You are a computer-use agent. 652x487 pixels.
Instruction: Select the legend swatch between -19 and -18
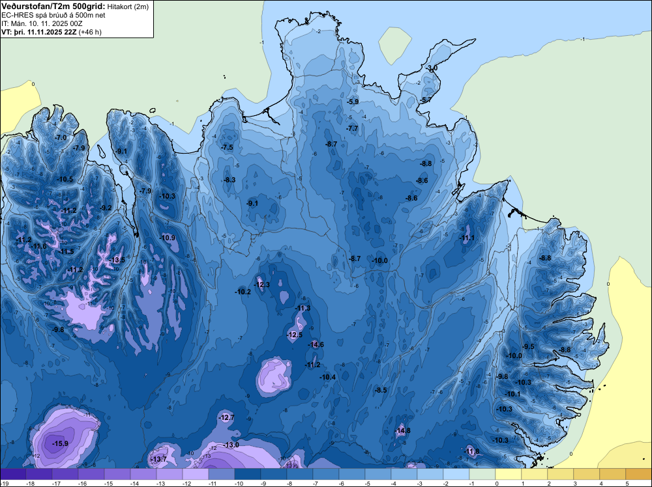13,474
